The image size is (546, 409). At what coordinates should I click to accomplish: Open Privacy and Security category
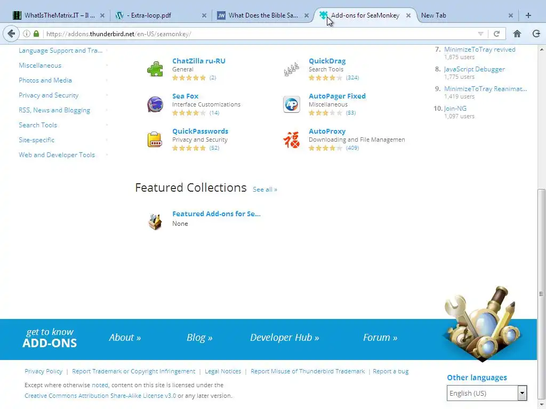click(49, 95)
